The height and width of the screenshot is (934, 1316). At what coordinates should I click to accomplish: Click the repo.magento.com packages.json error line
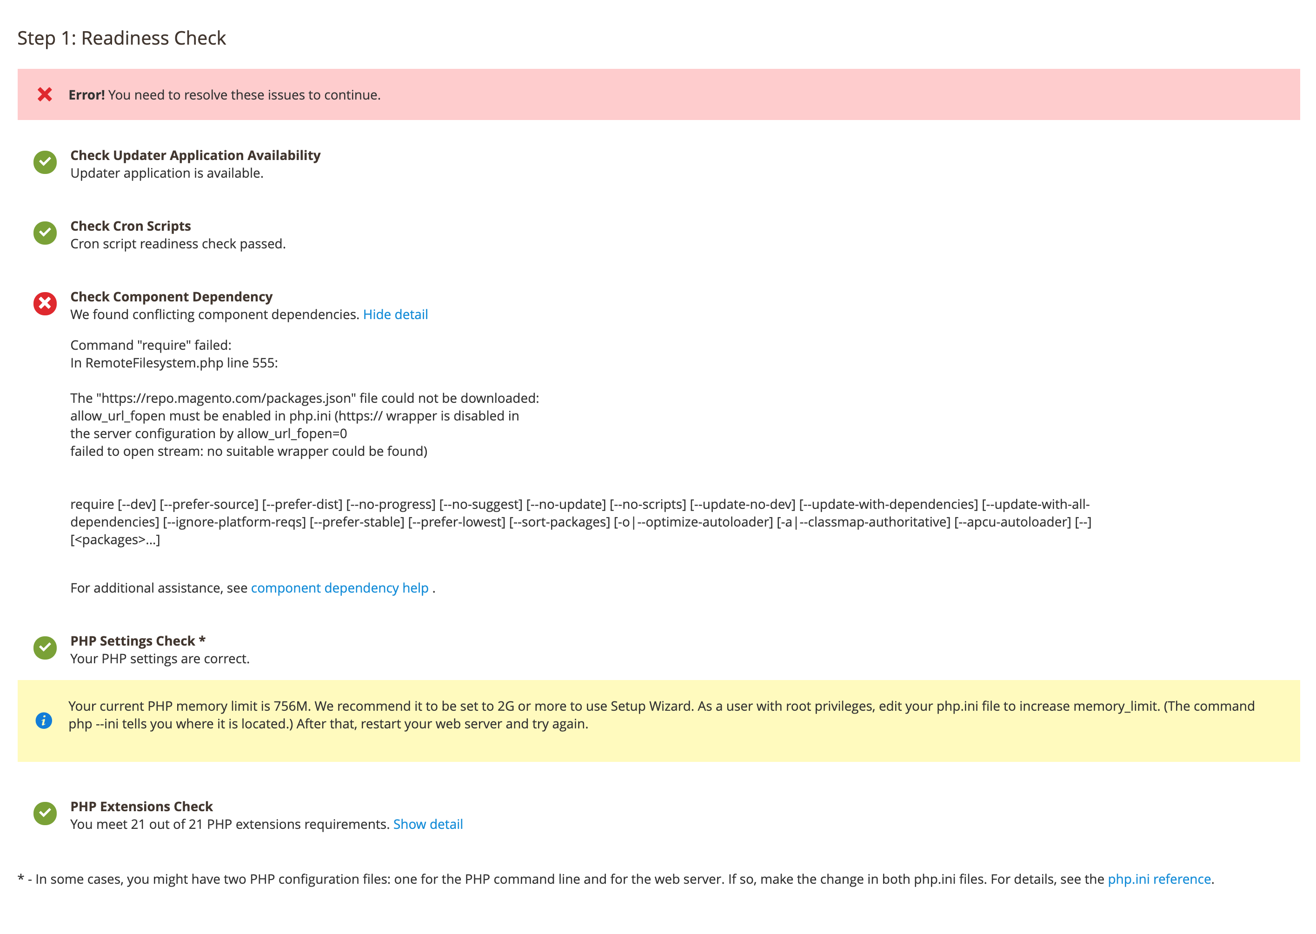305,399
